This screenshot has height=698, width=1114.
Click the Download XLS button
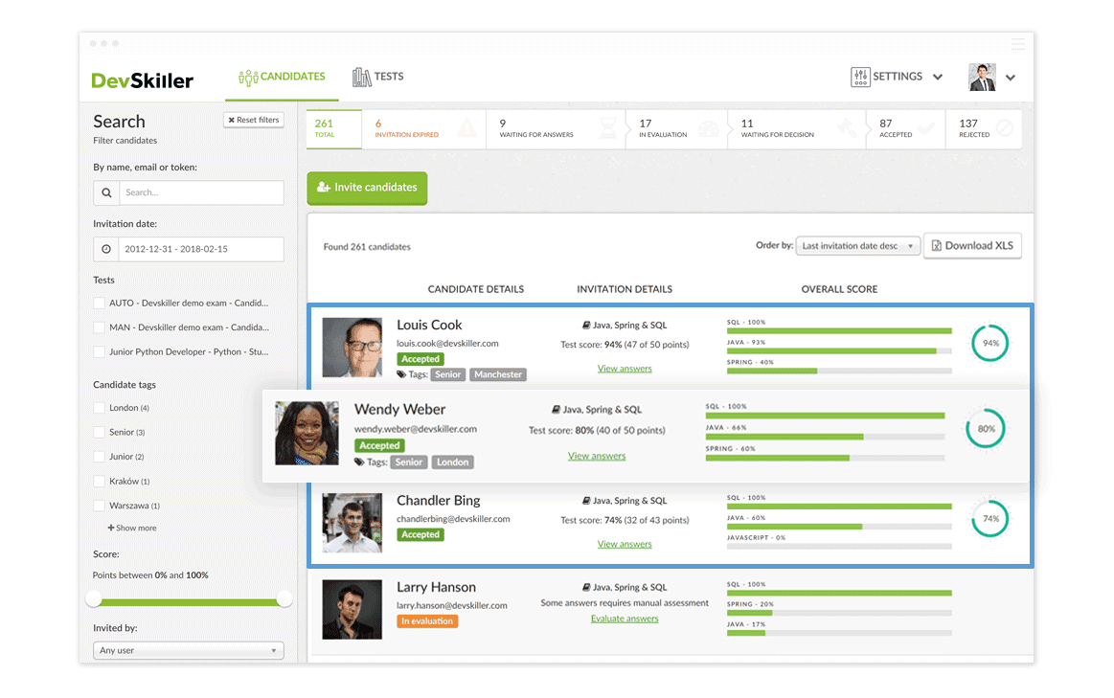pyautogui.click(x=972, y=246)
